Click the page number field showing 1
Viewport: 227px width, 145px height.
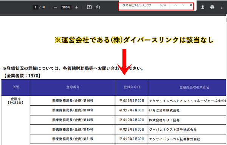pyautogui.click(x=35, y=7)
